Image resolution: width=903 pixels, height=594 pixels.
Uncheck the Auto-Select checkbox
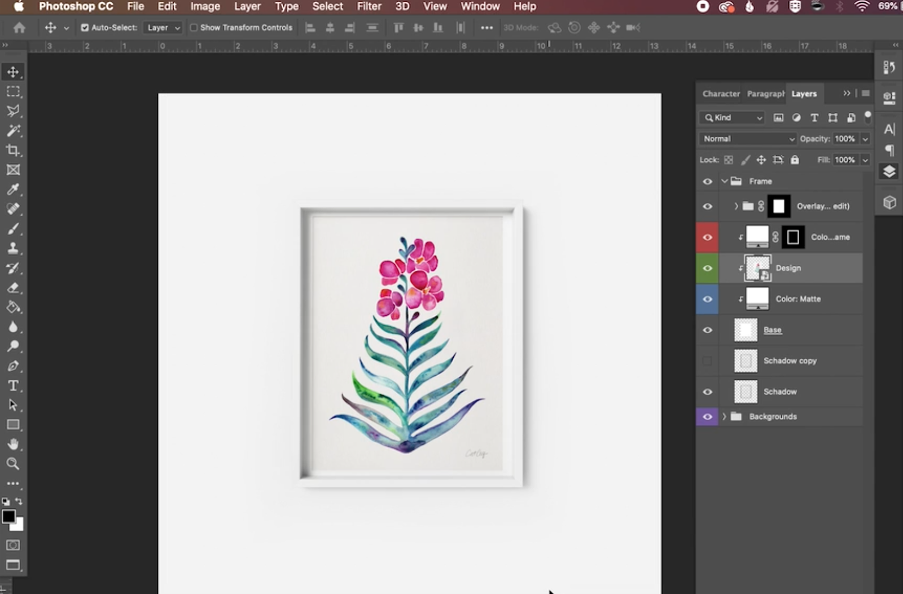[85, 27]
